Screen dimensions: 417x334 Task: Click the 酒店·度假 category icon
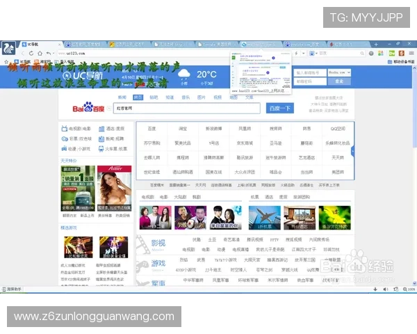(101, 129)
